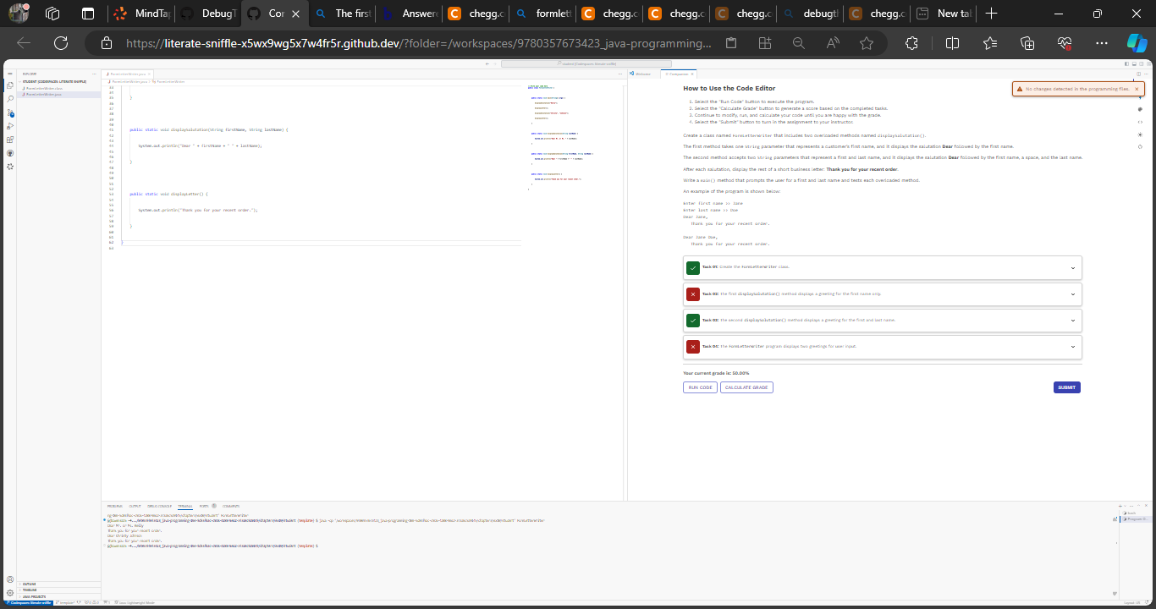Open the Extensions view

coord(10,140)
